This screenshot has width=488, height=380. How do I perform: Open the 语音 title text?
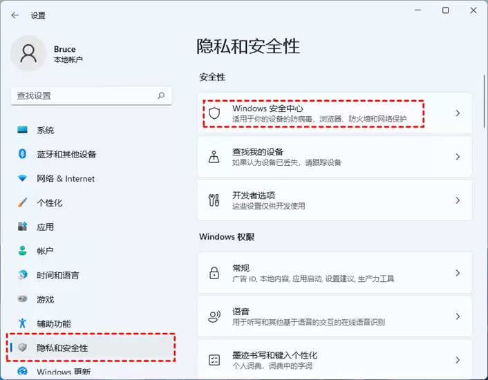241,312
